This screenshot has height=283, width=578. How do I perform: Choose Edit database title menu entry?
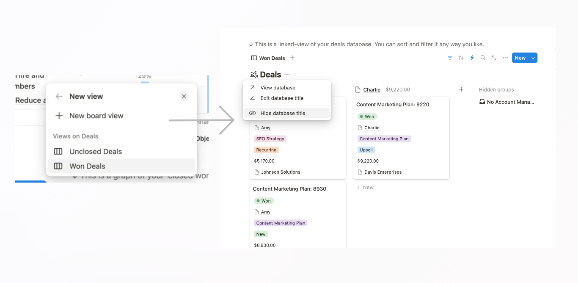[287, 98]
